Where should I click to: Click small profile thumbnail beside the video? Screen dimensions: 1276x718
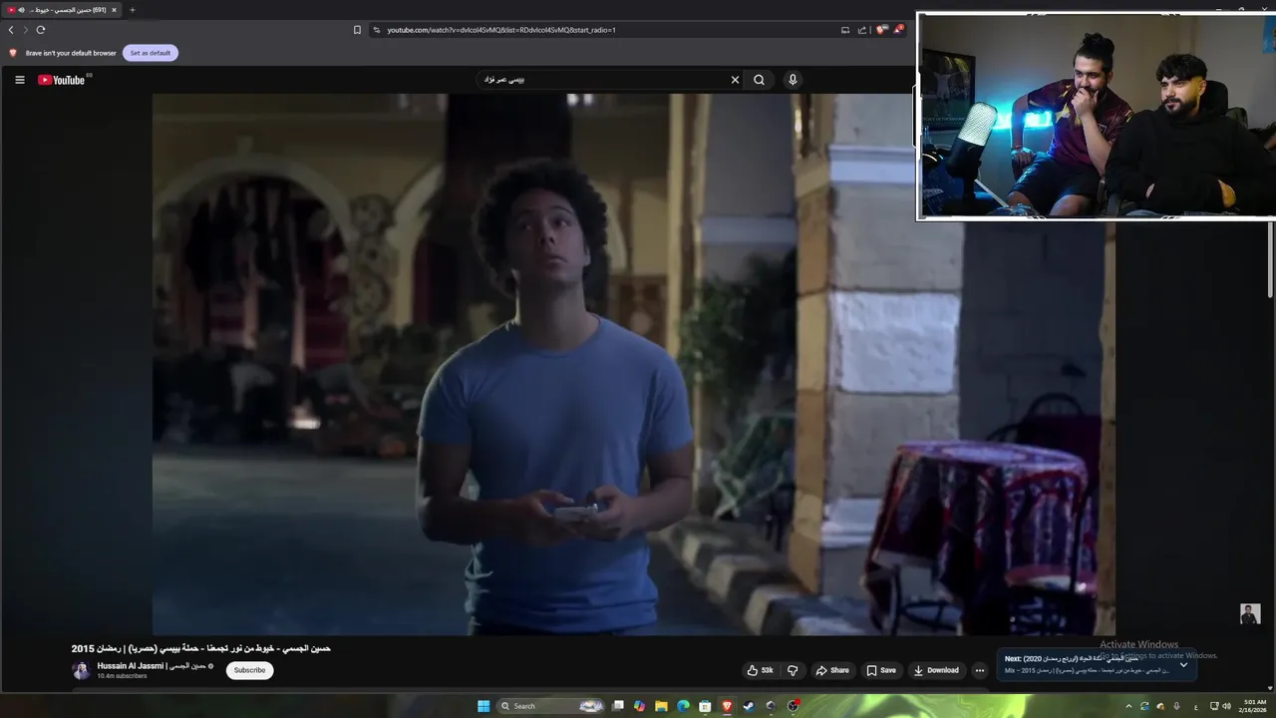click(x=1250, y=613)
